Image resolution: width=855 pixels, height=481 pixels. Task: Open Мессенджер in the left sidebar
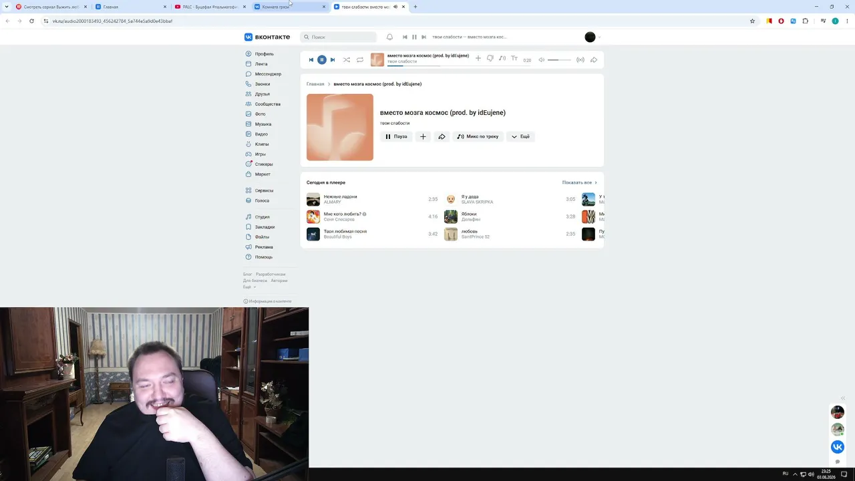coord(268,74)
